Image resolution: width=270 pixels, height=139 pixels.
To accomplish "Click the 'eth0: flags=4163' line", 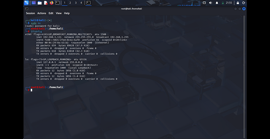I will click(x=66, y=34).
